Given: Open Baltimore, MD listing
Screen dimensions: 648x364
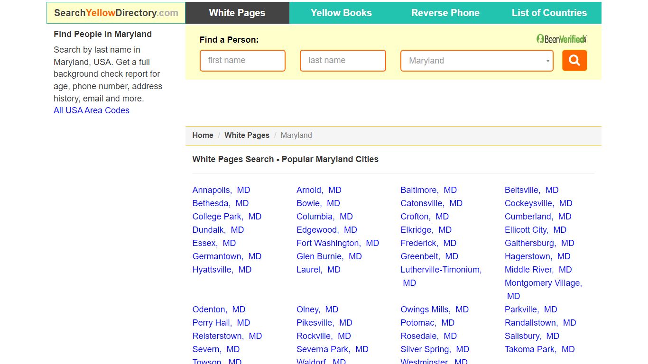Looking at the screenshot, I should [x=429, y=190].
